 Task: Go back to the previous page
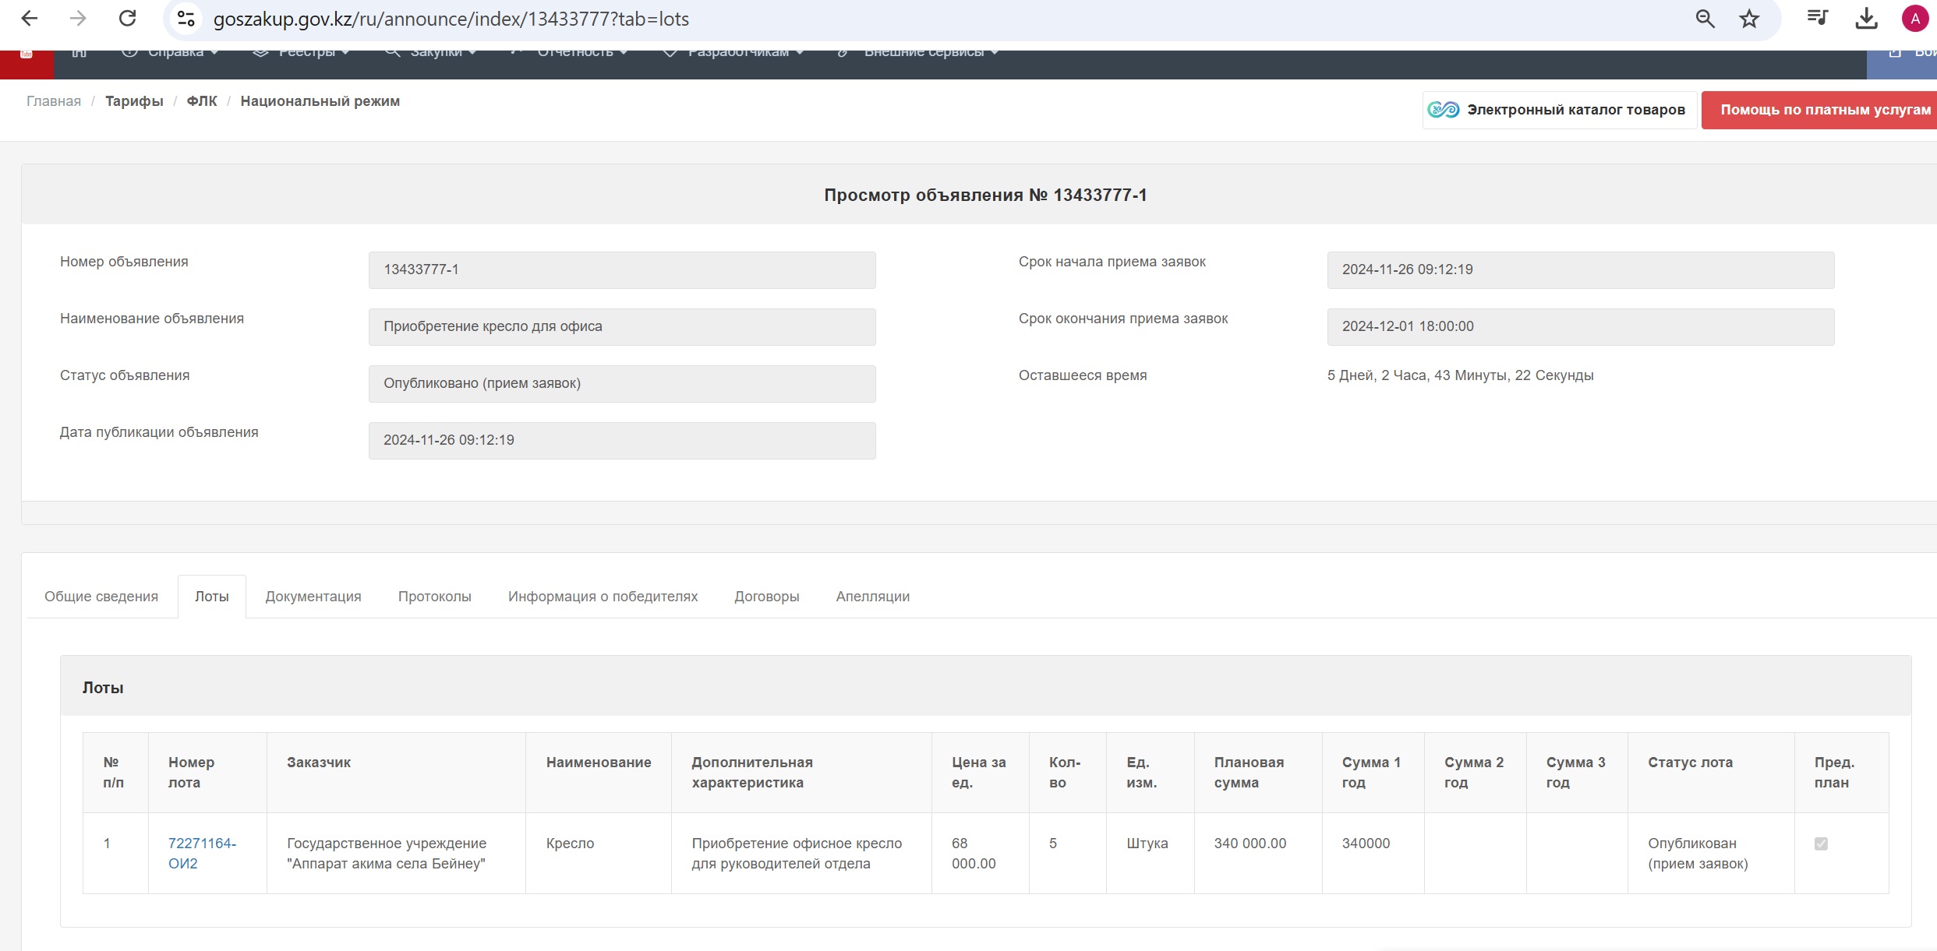point(30,19)
